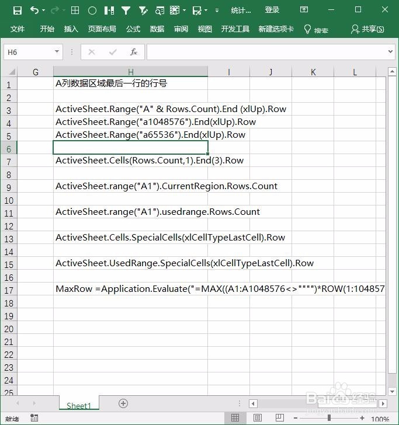The height and width of the screenshot is (425, 399).
Task: Click the borders grid icon in quick toolbar
Action: 75,11
